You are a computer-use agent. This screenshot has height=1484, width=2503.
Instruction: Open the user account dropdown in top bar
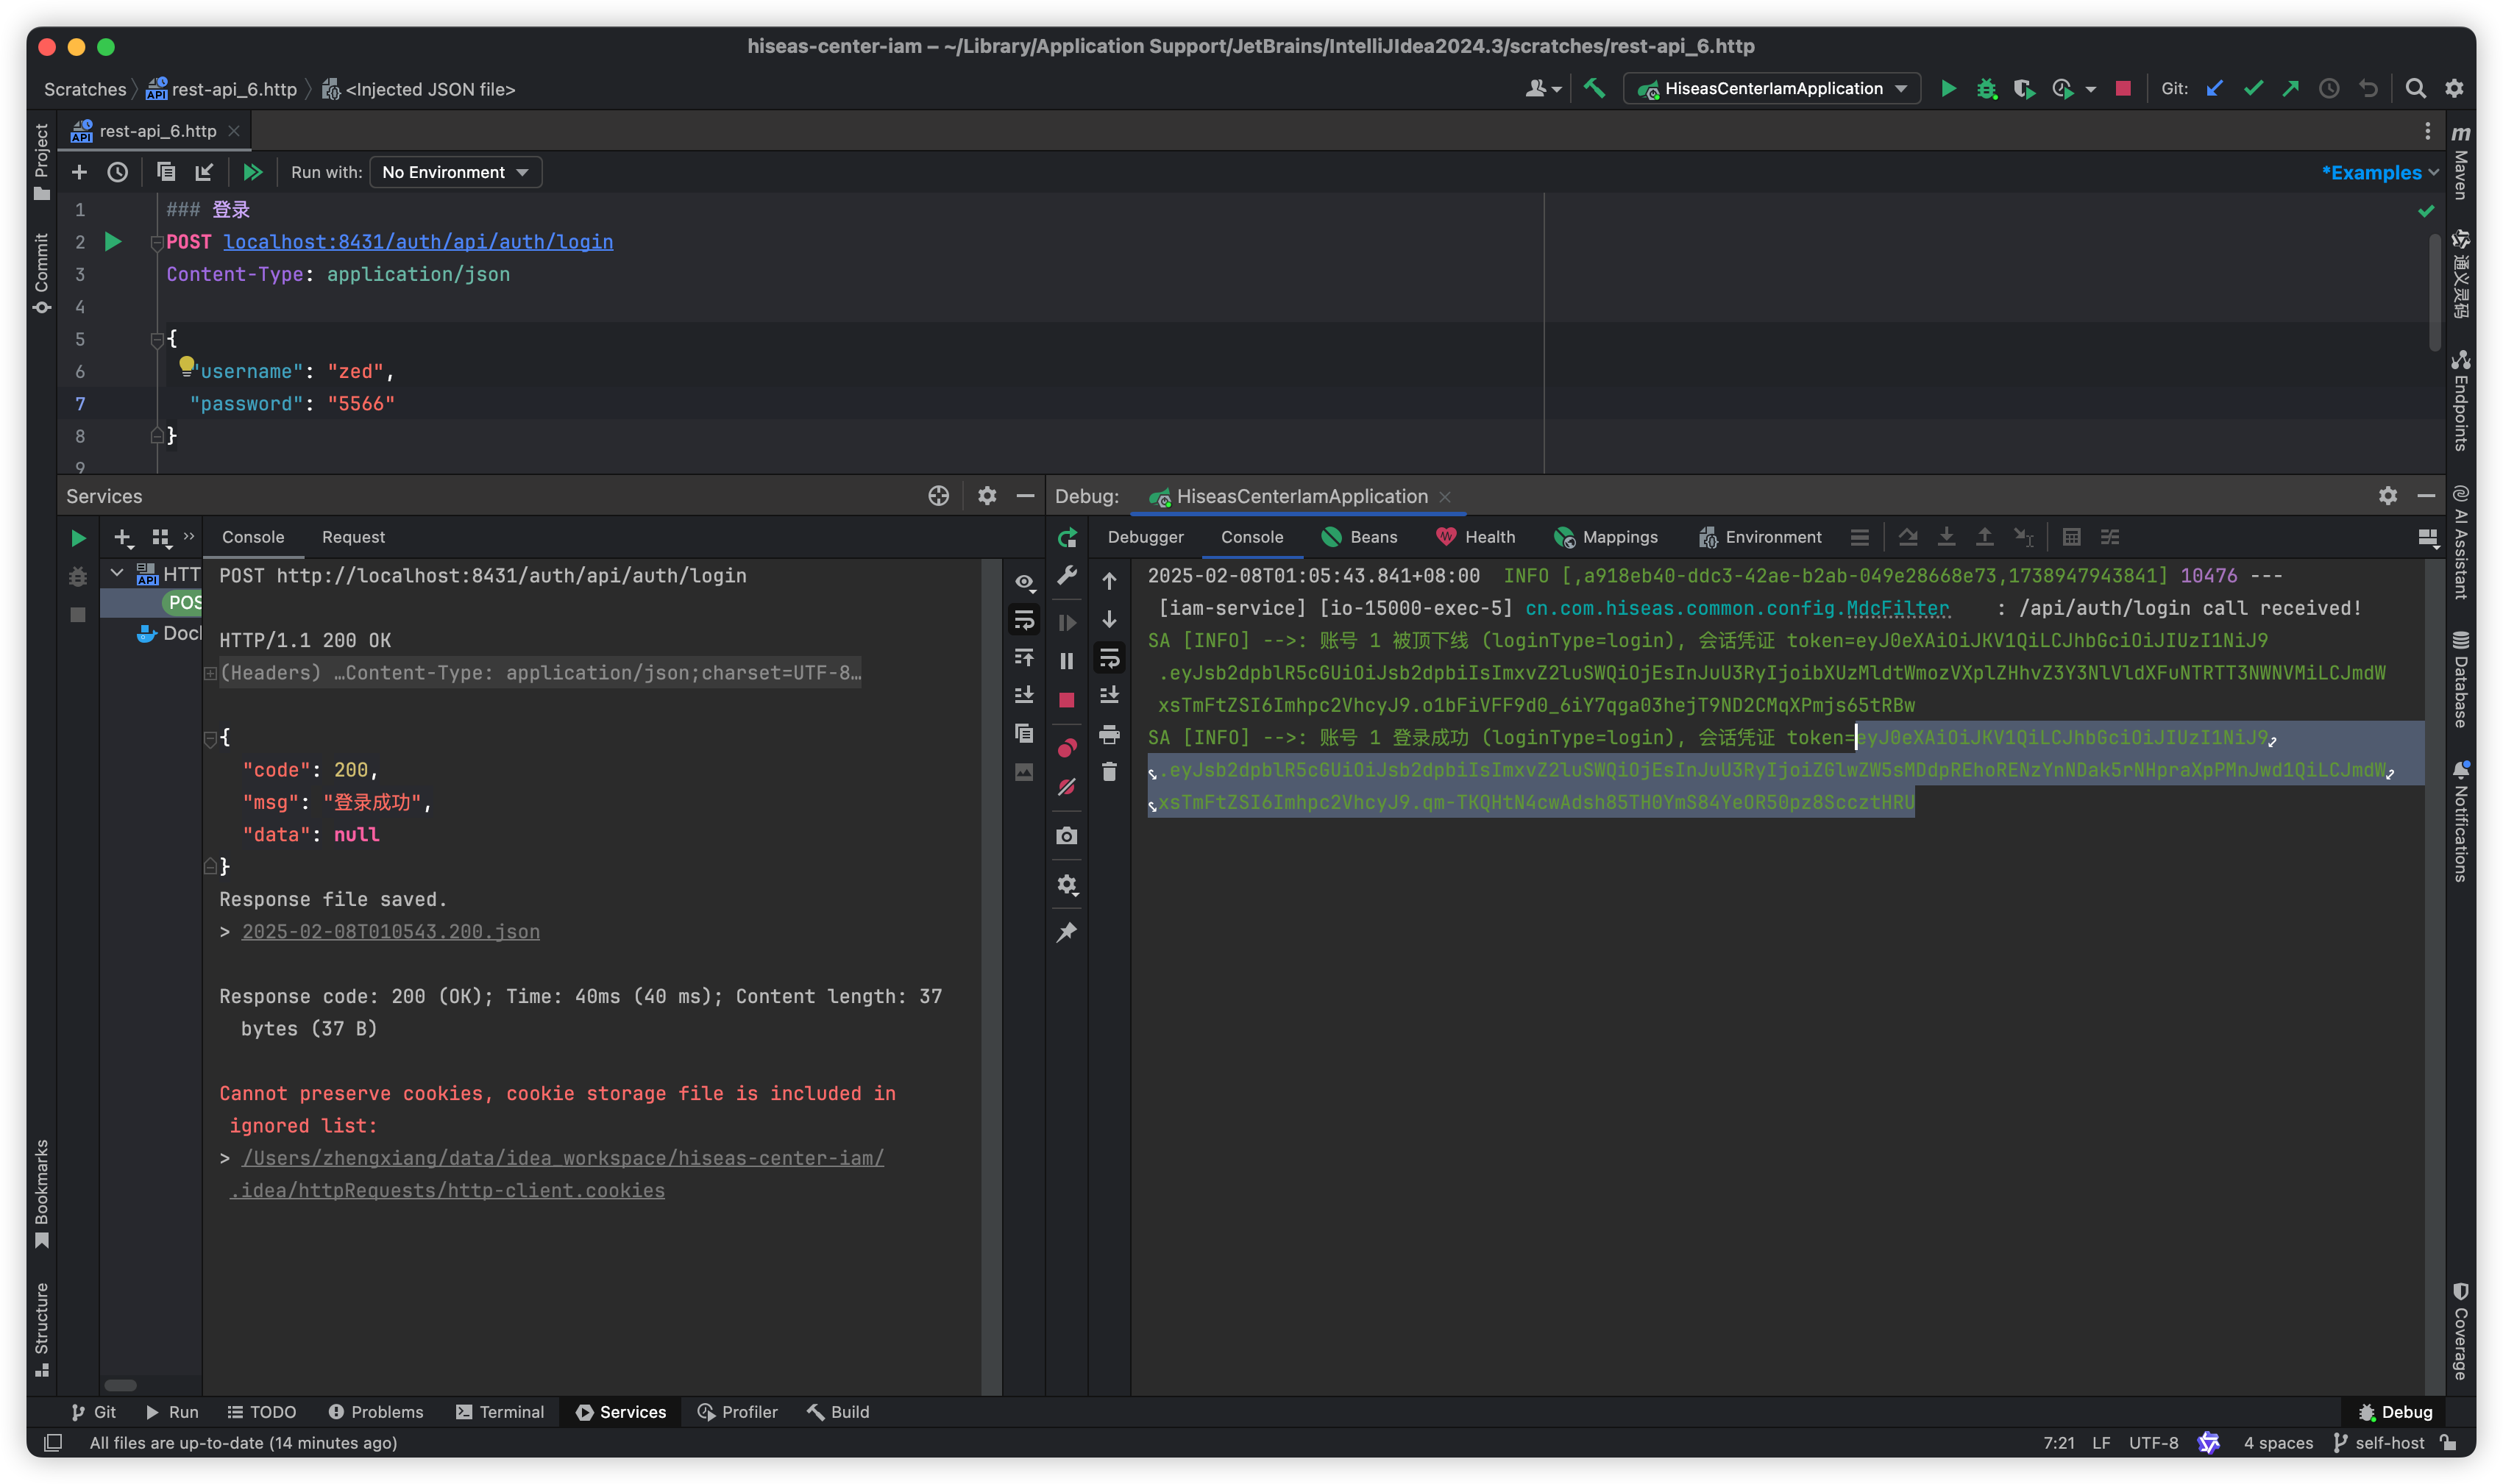coord(1543,89)
